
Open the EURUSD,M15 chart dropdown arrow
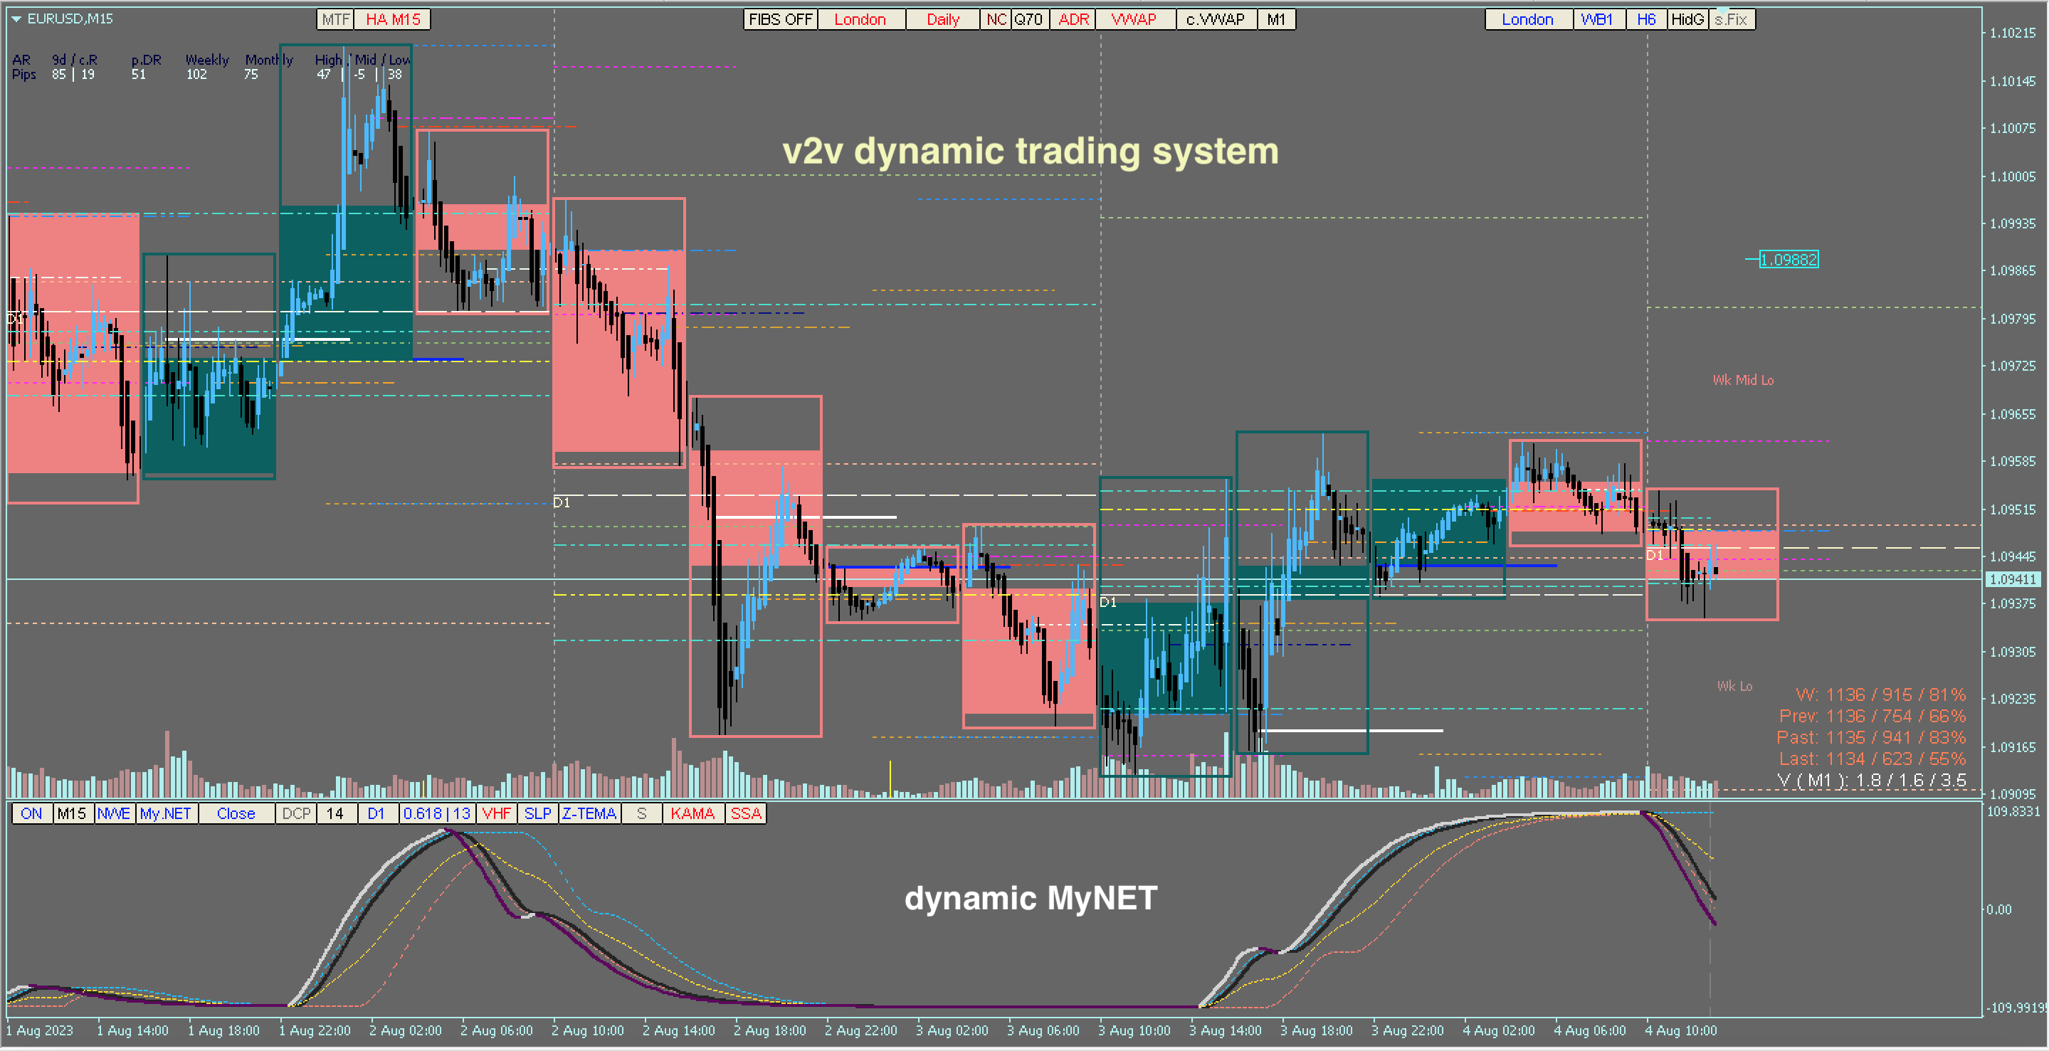click(16, 19)
